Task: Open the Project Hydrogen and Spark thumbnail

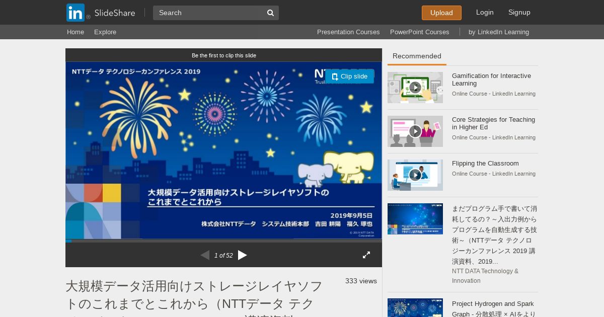Action: (x=415, y=307)
